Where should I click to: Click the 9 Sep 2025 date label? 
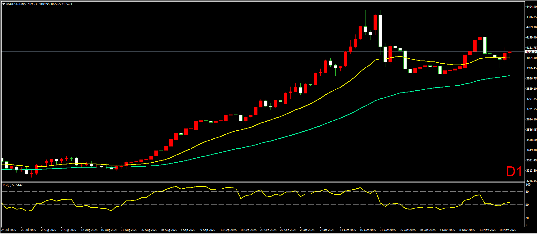(208, 230)
